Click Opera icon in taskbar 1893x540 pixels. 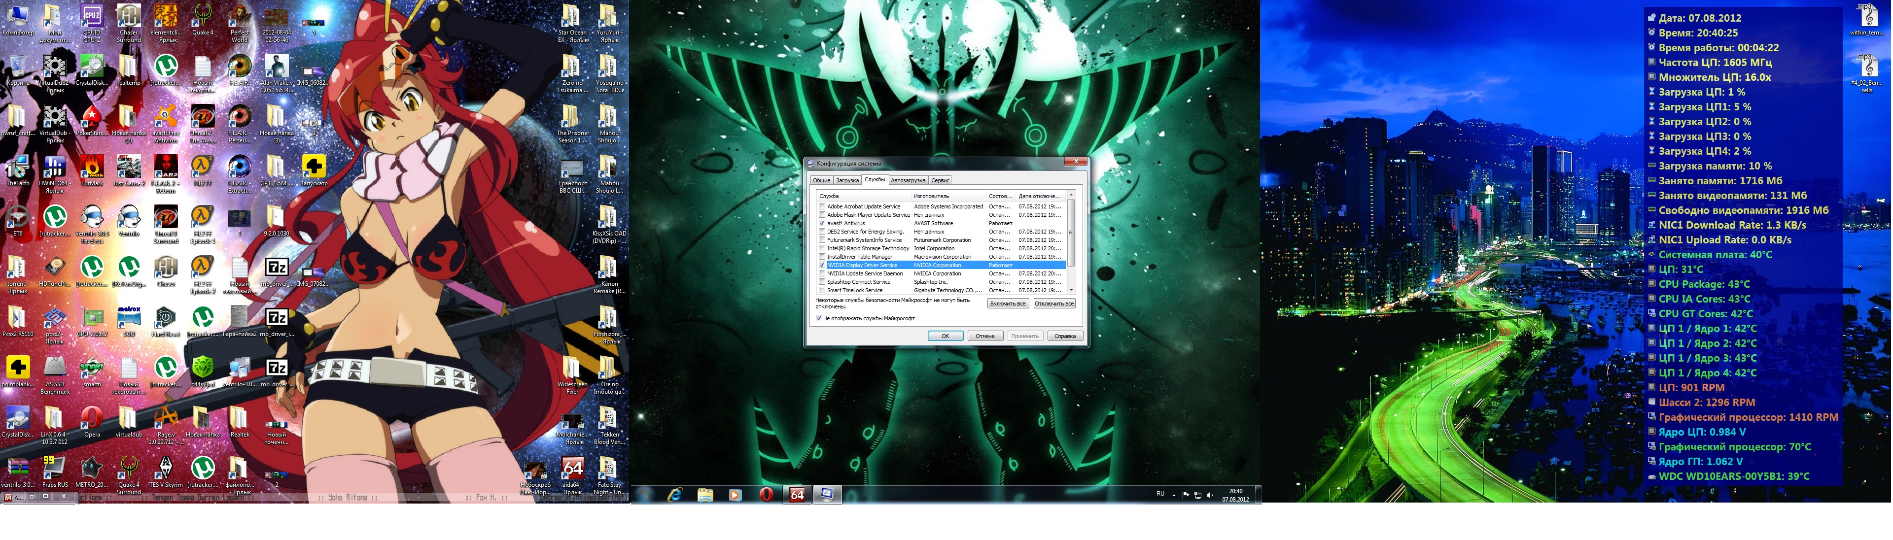(x=766, y=495)
